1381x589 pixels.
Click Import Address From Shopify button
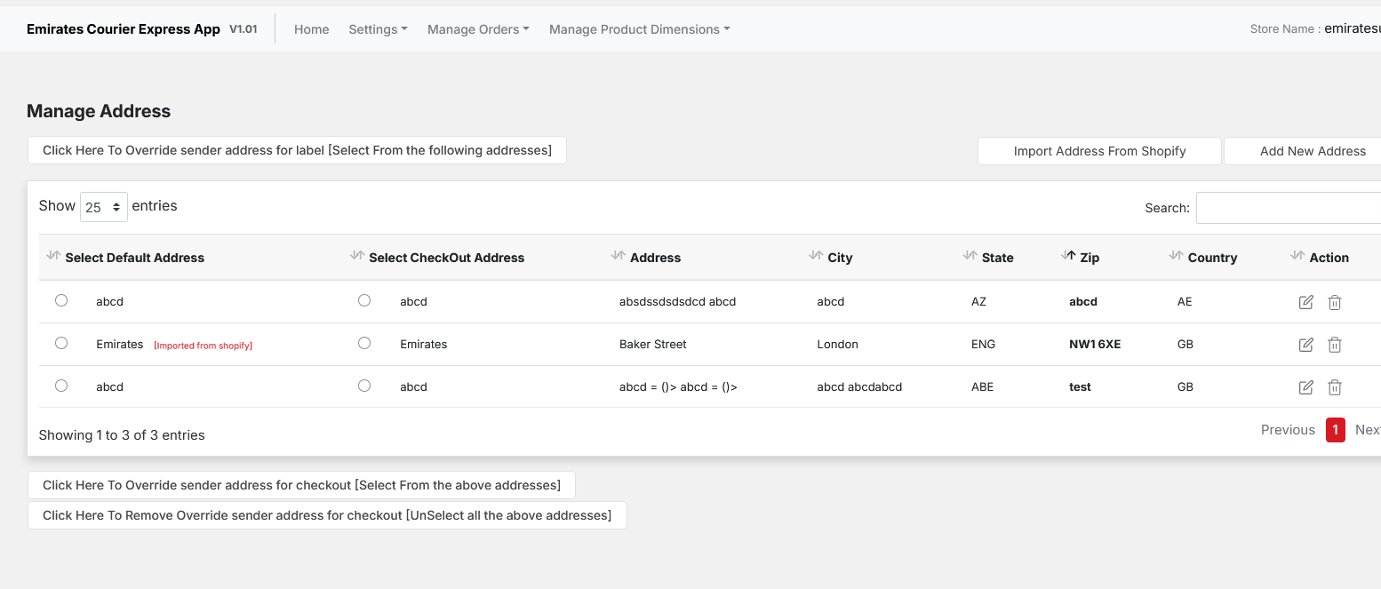1099,151
